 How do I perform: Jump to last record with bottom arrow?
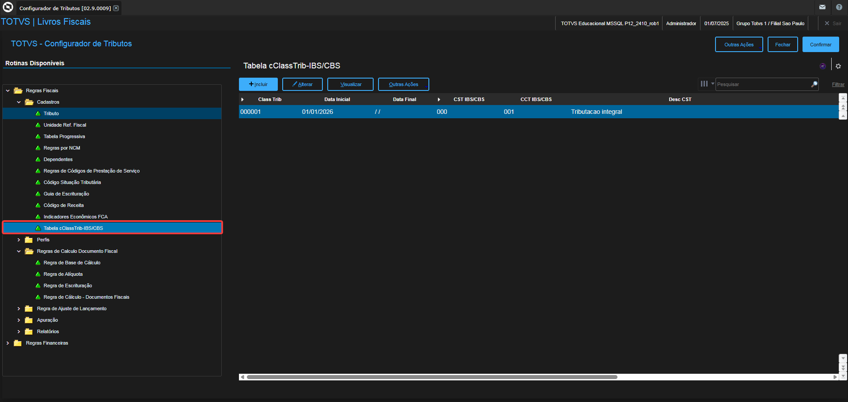(x=843, y=376)
